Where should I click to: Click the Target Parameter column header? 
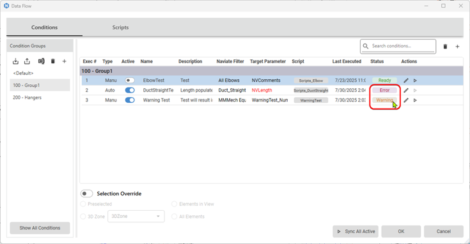(x=268, y=61)
